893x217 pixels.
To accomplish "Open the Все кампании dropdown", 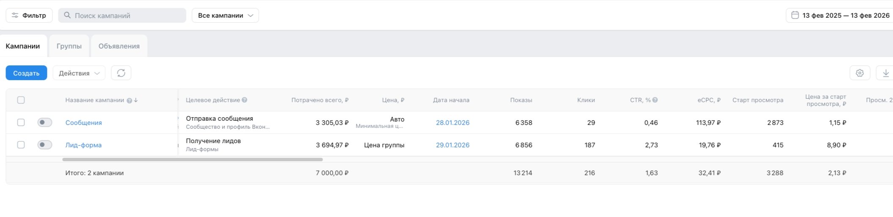I will [225, 15].
